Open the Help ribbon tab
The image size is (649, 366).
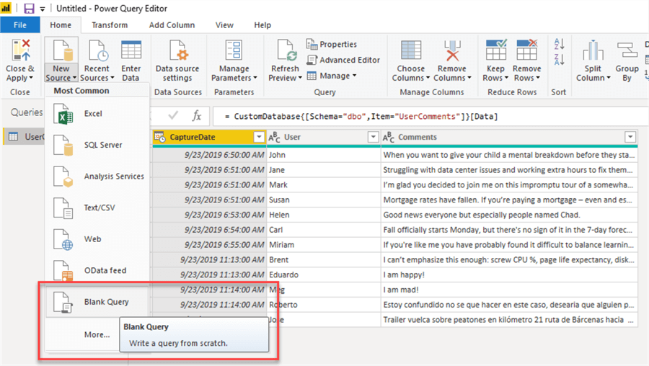coord(262,24)
